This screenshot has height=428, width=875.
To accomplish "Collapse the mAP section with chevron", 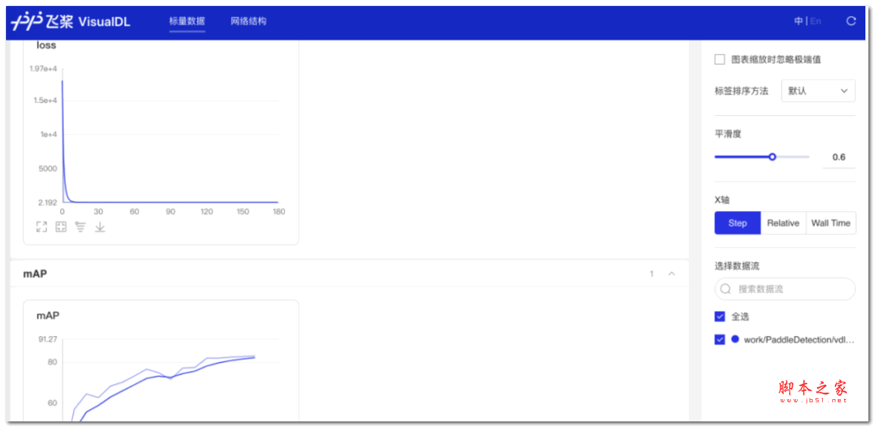I will [x=672, y=273].
